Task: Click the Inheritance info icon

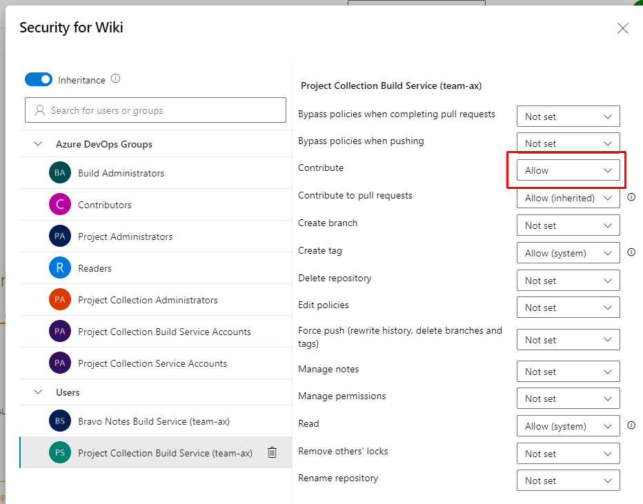Action: pyautogui.click(x=116, y=79)
